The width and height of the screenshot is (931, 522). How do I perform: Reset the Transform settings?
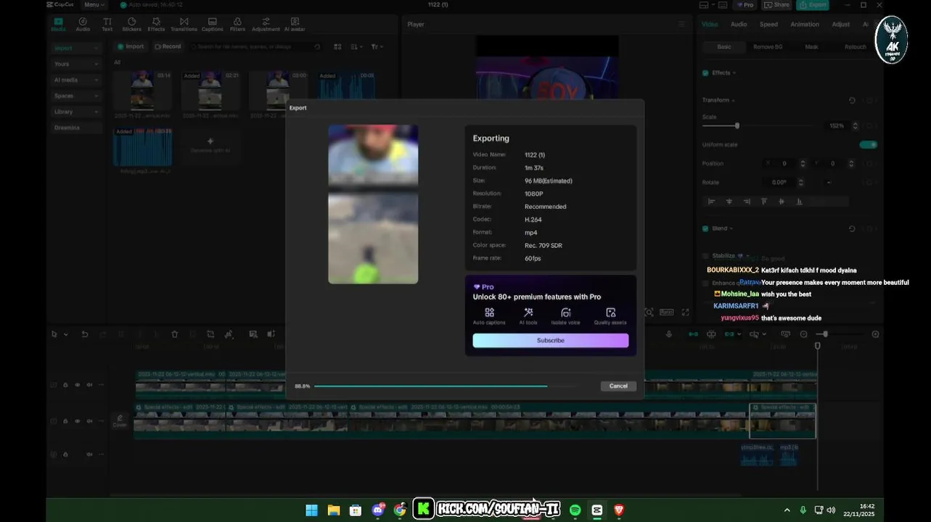point(852,100)
